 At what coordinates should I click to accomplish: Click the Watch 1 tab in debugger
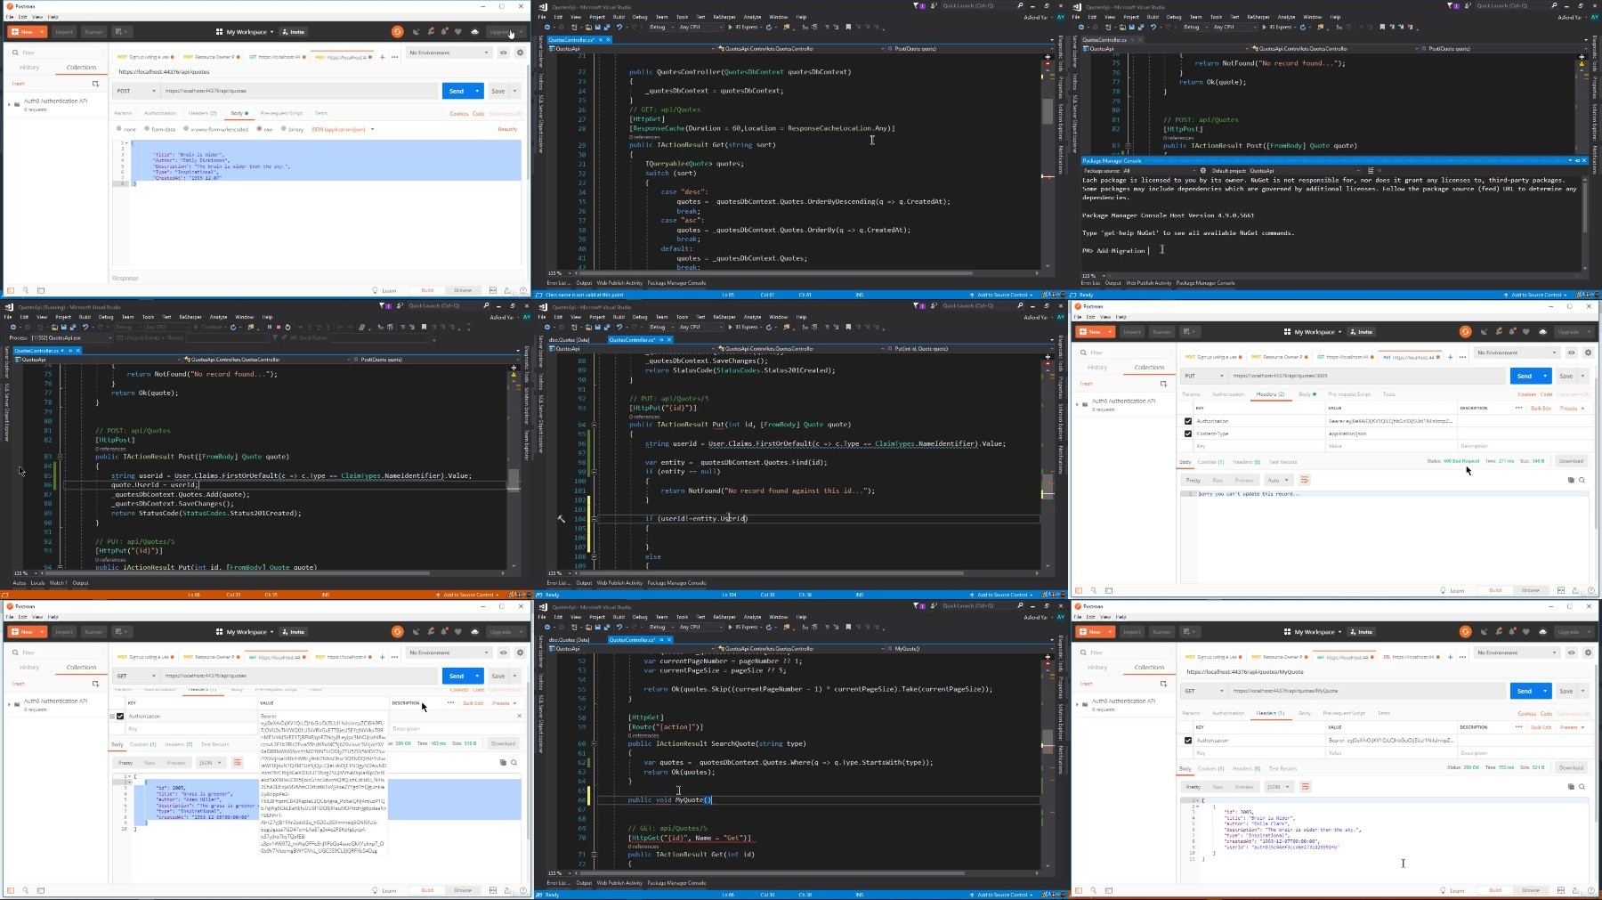(58, 583)
